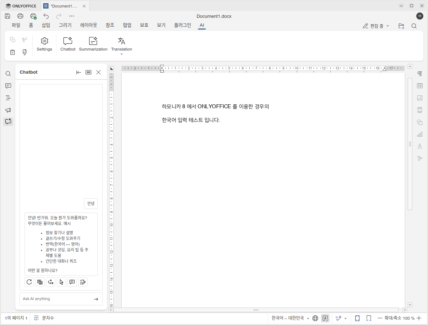Open the track changes display dropdown
Image resolution: width=428 pixels, height=325 pixels.
345,318
